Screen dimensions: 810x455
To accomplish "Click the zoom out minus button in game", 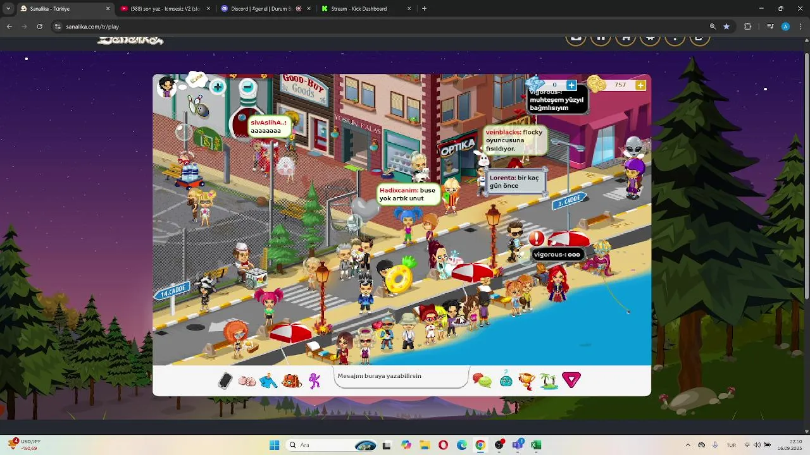I will pos(247,87).
